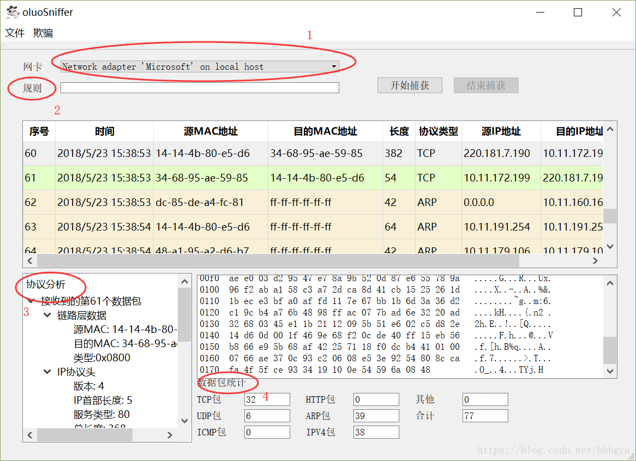
Task: Click the protocol tree horizontal scrollbar thumb
Action: pos(85,435)
